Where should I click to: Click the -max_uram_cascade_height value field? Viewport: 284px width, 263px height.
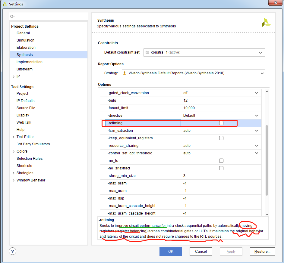221,213
